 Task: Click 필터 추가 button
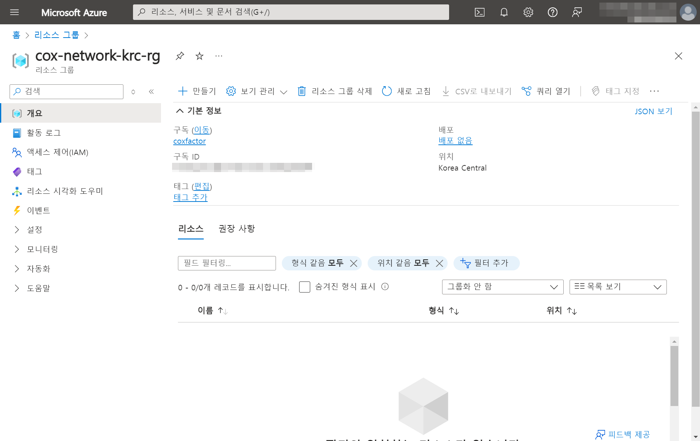(x=486, y=263)
